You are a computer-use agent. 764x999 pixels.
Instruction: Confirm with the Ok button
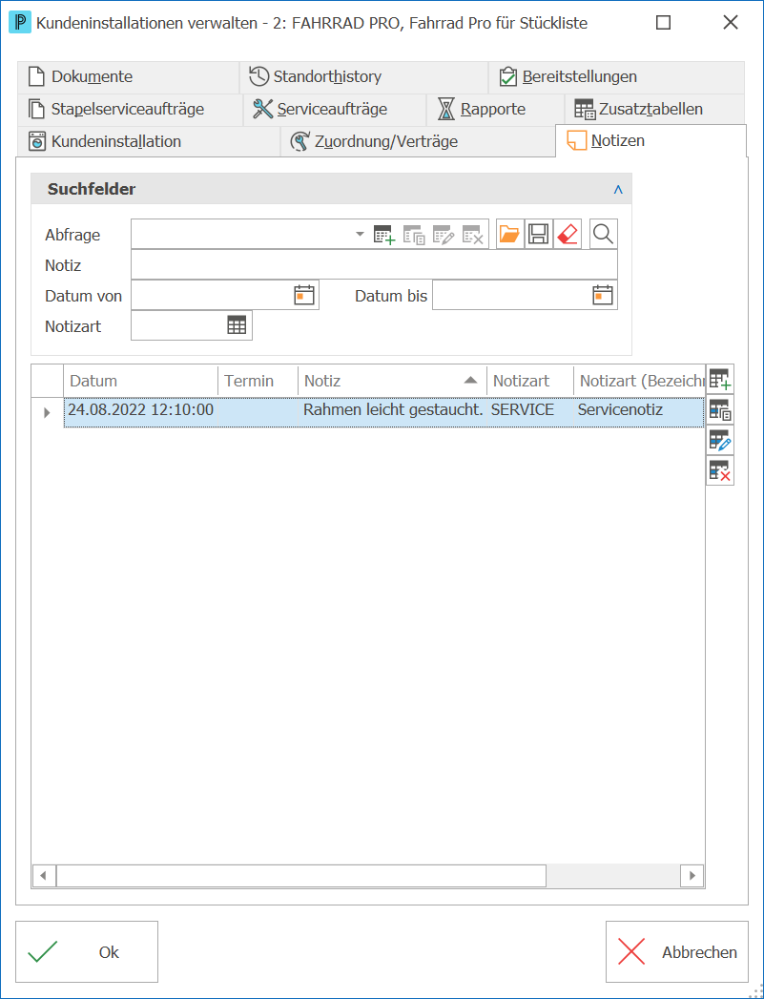(x=87, y=952)
